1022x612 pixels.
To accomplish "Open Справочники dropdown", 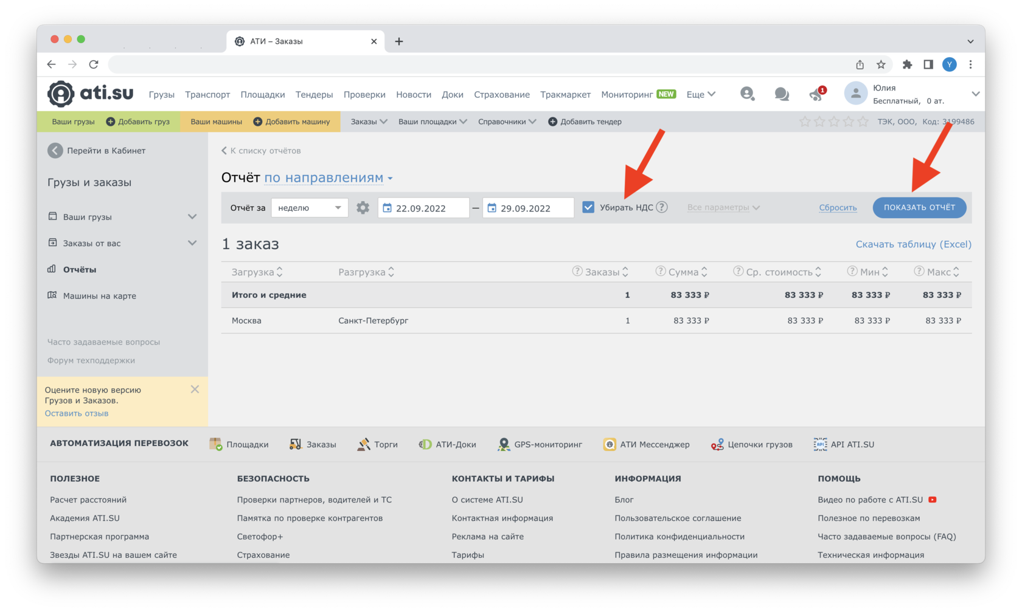I will pos(507,122).
